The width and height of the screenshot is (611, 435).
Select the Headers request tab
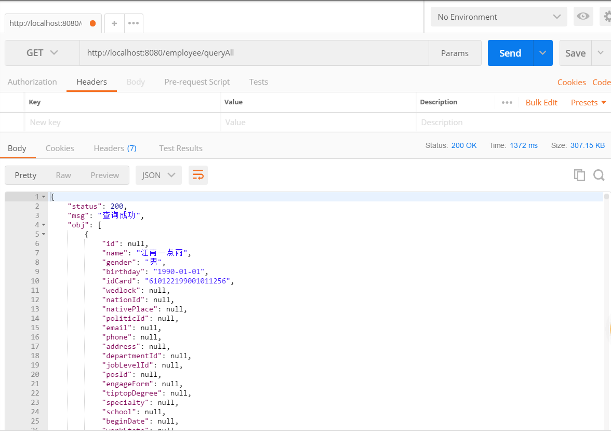point(91,82)
